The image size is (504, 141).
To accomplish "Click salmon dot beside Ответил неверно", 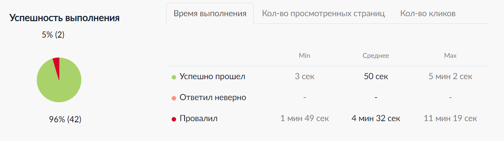I will click(174, 98).
